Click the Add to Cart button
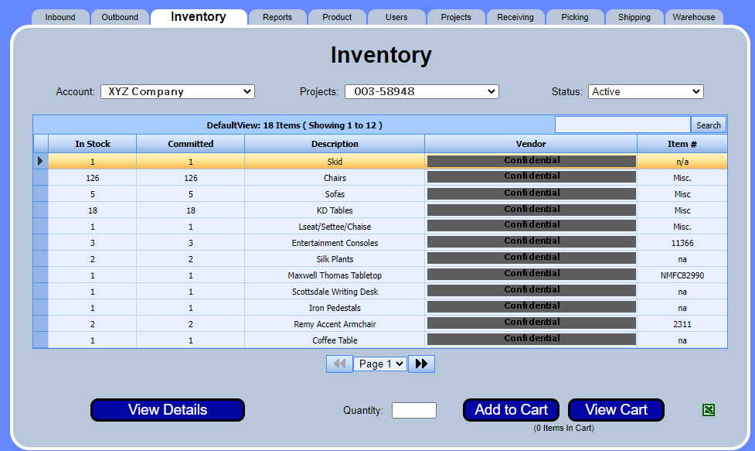 click(511, 409)
